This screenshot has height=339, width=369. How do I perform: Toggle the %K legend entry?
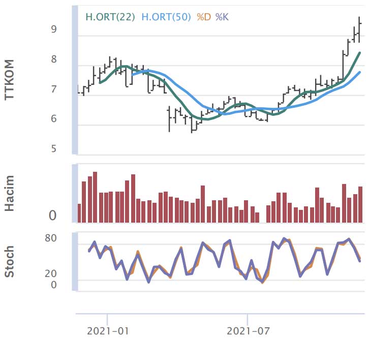[222, 17]
